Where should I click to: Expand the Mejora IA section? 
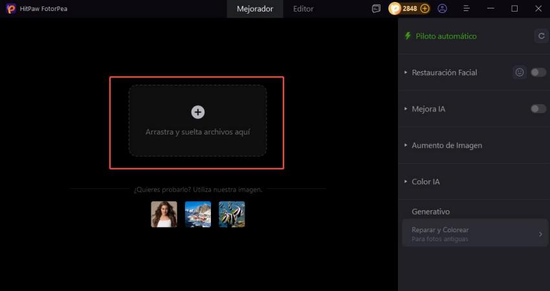(x=428, y=109)
